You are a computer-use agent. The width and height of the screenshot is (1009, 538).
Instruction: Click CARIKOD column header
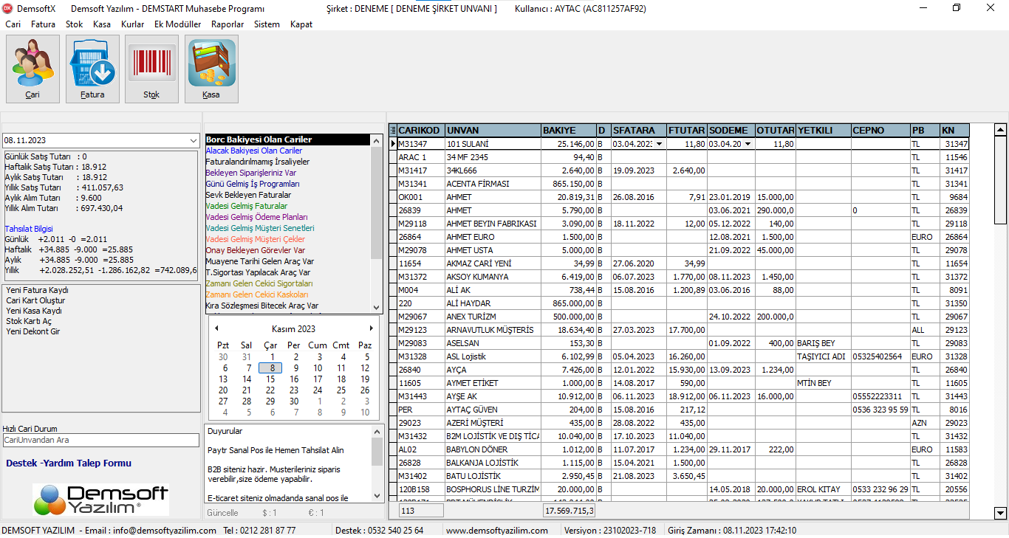pyautogui.click(x=421, y=131)
